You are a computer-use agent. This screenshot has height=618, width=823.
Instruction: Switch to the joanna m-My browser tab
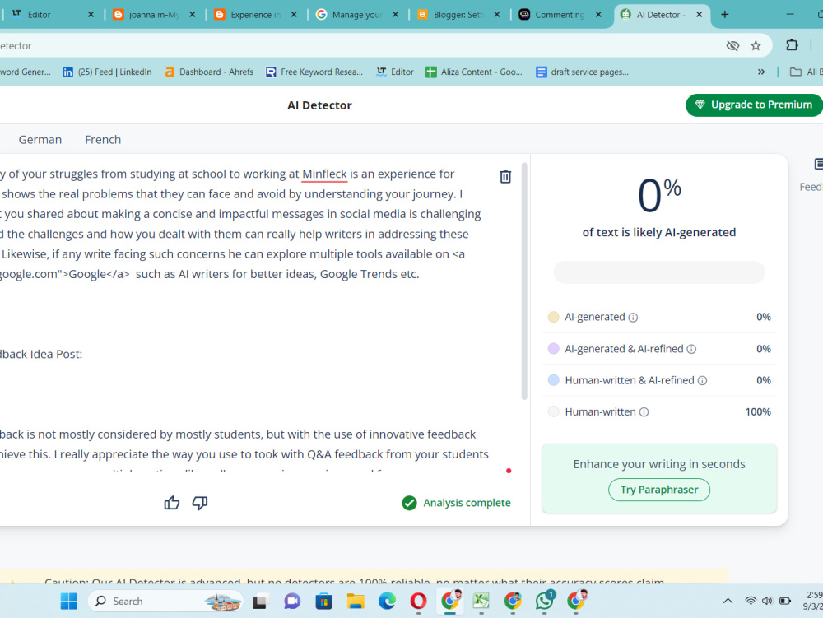pyautogui.click(x=153, y=15)
